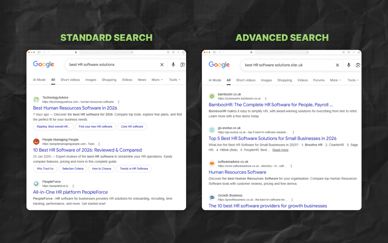This screenshot has width=388, height=243.
Task: Expand More dropdown in Standard Search window
Action: click(157, 80)
